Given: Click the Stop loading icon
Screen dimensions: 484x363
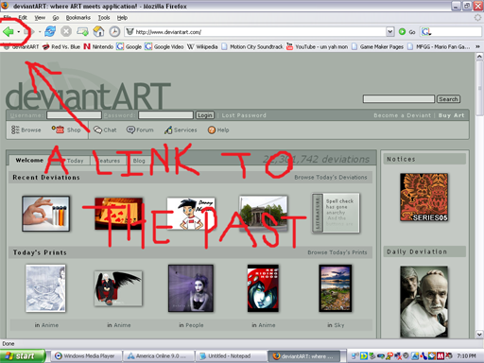Looking at the screenshot, I should pyautogui.click(x=66, y=31).
